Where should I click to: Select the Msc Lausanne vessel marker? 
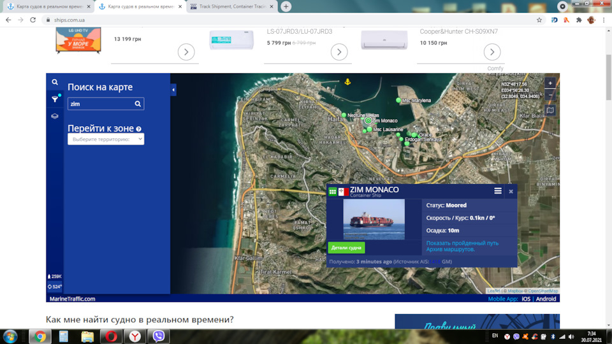click(x=369, y=129)
